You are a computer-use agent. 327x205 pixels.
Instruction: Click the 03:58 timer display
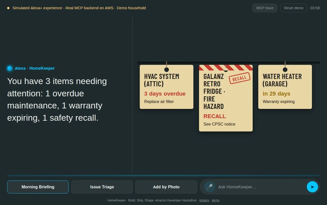point(315,8)
